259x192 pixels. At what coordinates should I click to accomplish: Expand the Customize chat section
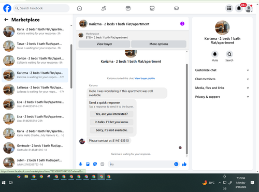click(222, 70)
